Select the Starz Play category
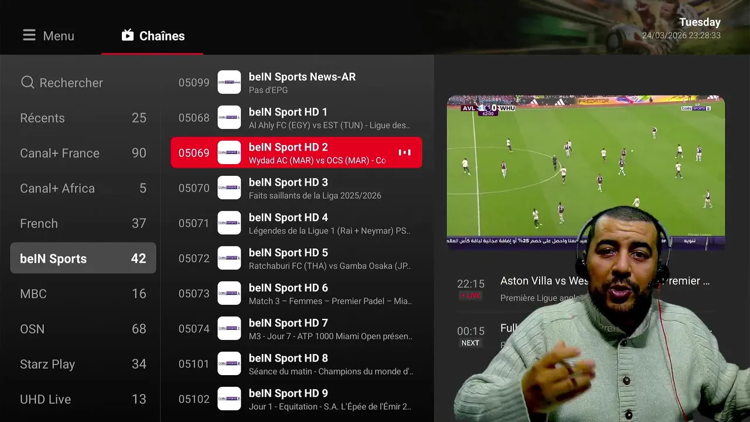750x422 pixels. pos(83,364)
